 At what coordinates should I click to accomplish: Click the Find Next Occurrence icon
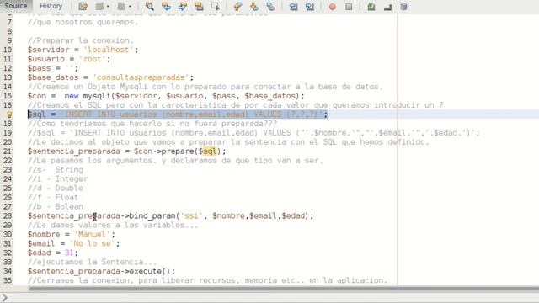tap(183, 6)
